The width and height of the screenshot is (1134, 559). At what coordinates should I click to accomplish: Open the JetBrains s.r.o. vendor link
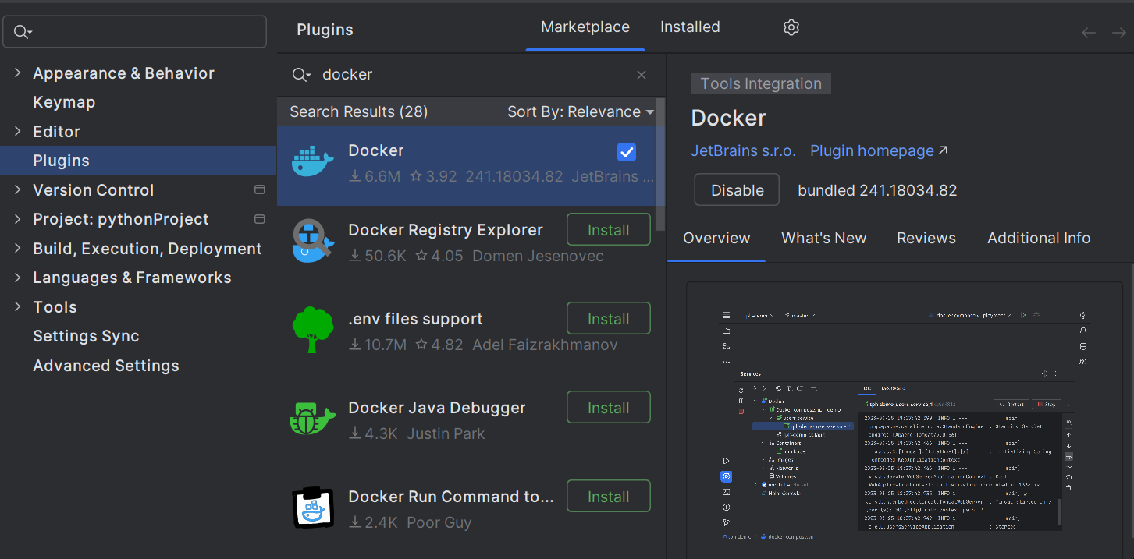744,150
